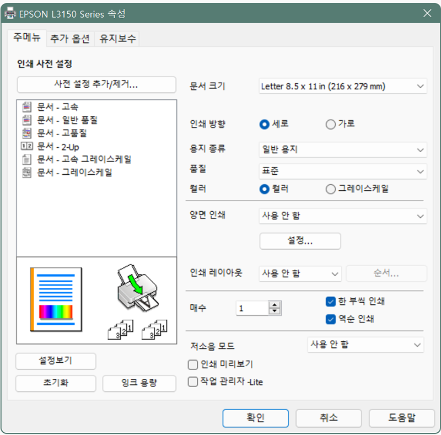
Task: Click the 매수 copies input field
Action: 252,308
